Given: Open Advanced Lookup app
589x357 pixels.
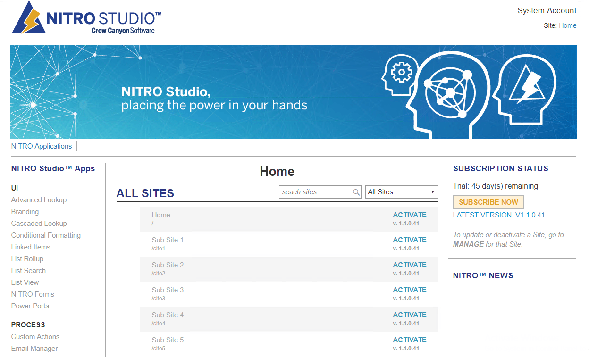Looking at the screenshot, I should tap(39, 200).
